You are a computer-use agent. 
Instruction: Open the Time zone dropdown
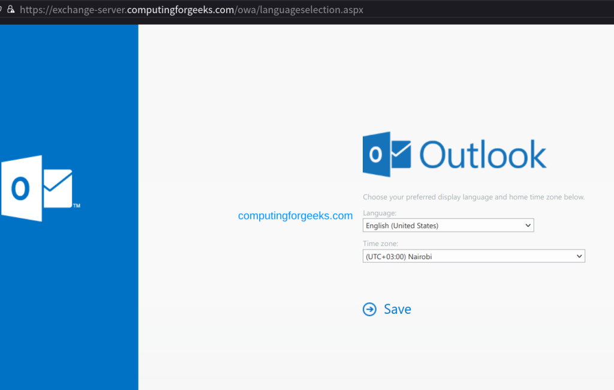pyautogui.click(x=474, y=256)
